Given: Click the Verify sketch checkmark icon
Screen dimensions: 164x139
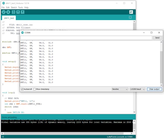Looking at the screenshot, I should 4,12.
